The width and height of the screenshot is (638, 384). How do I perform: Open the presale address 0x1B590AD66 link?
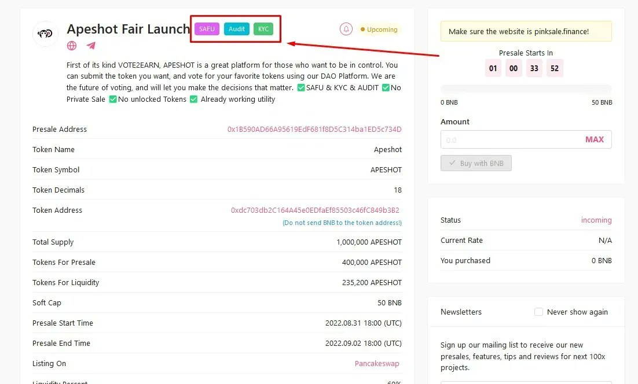click(x=314, y=129)
